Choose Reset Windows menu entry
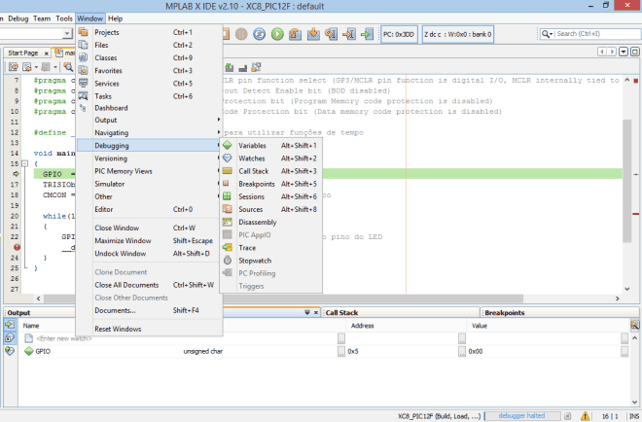642x422 pixels. 149,329
